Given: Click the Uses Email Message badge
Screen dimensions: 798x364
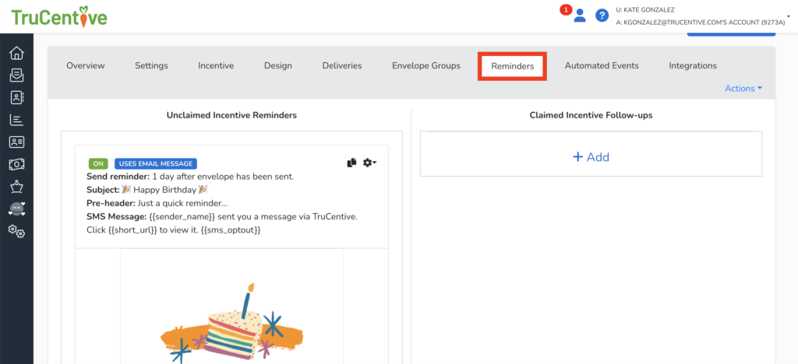Looking at the screenshot, I should [156, 163].
